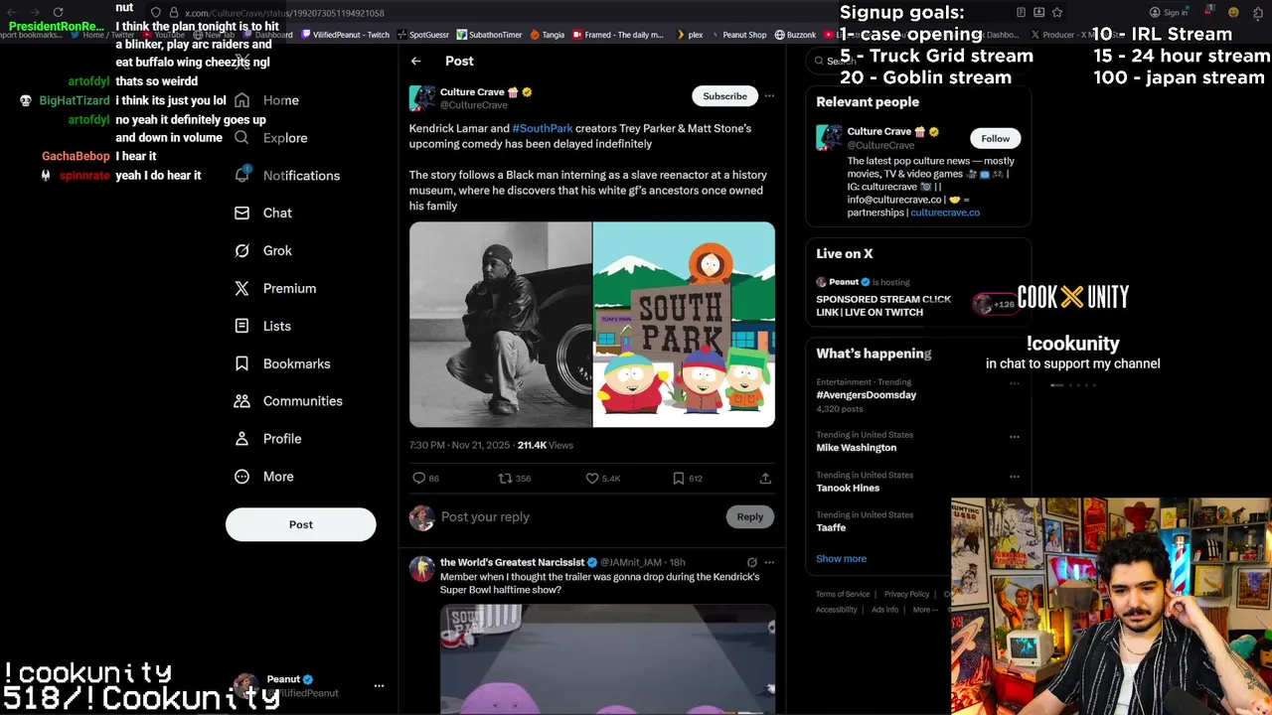Open the Buzzonk bookmark
The width and height of the screenshot is (1272, 715).
[795, 35]
